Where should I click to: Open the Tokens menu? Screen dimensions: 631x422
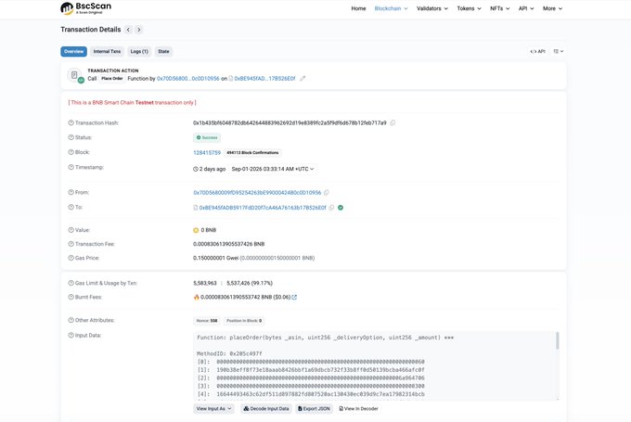(469, 8)
